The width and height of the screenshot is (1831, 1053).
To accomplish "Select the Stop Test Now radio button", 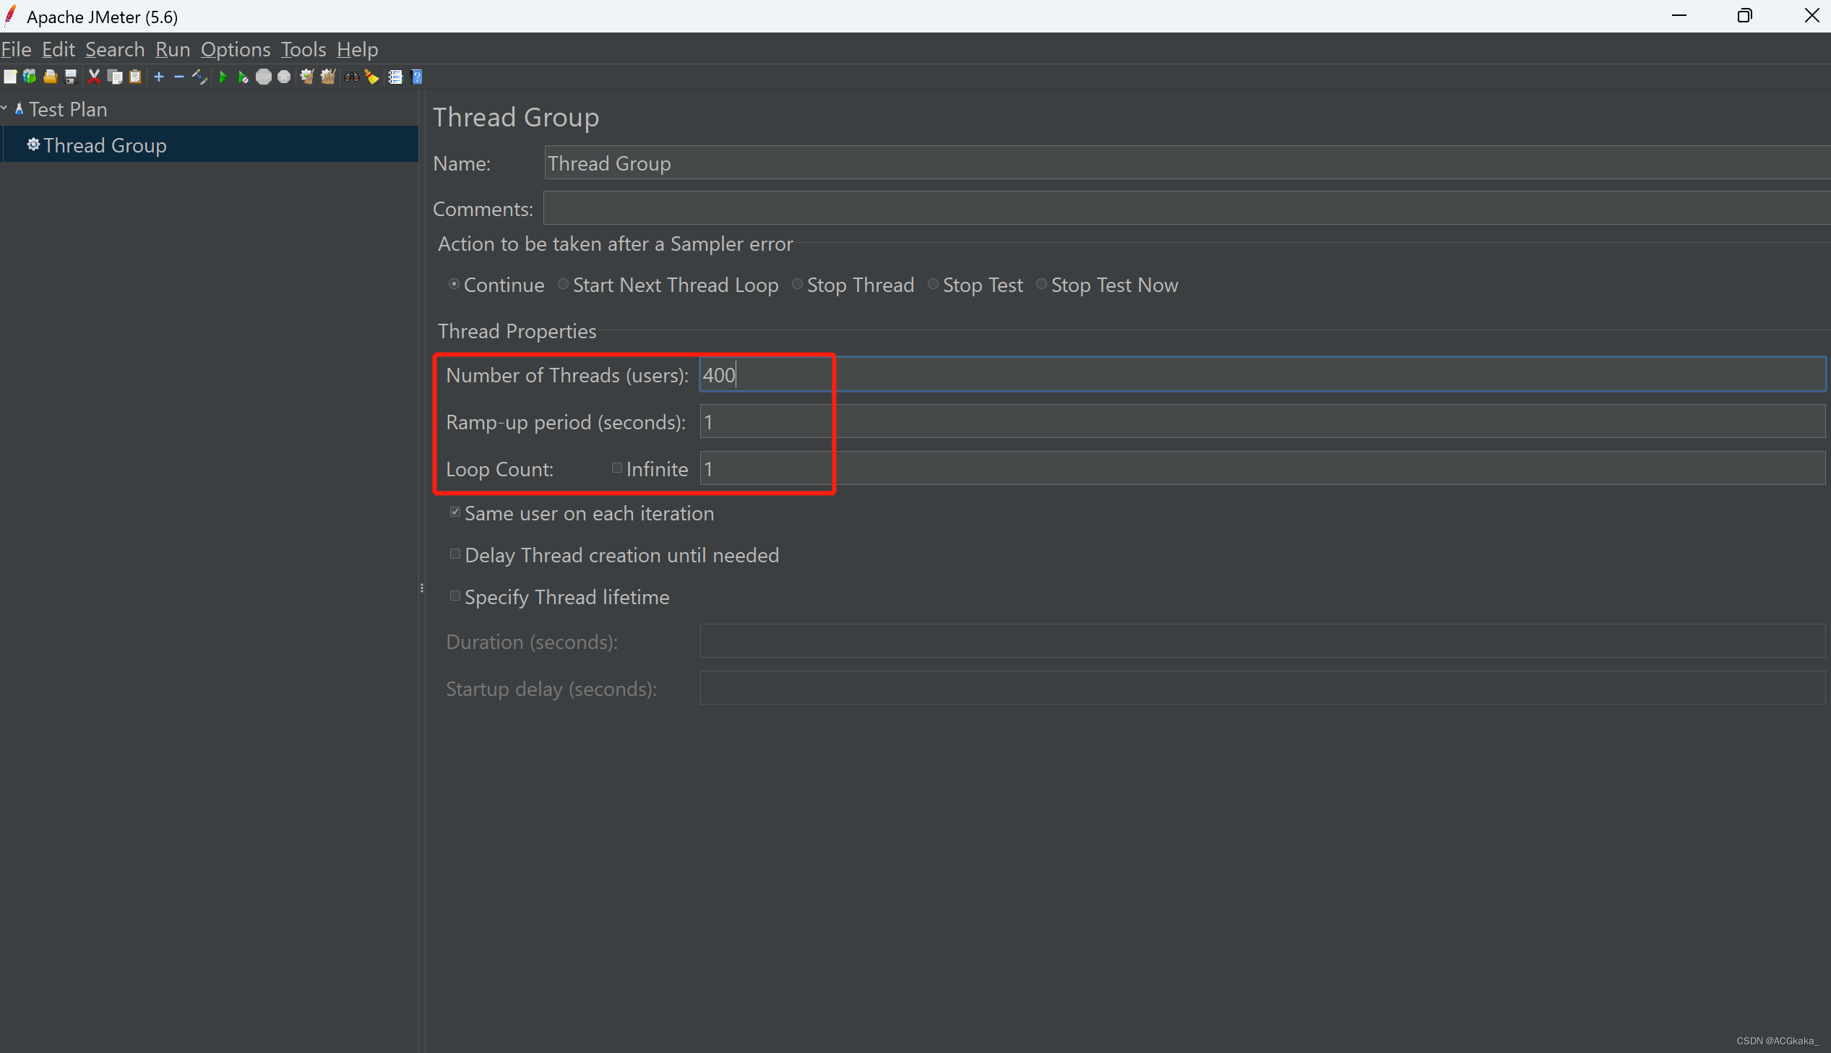I will [x=1042, y=284].
